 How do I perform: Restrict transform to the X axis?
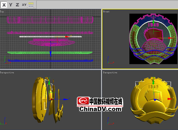pyautogui.click(x=4, y=5)
